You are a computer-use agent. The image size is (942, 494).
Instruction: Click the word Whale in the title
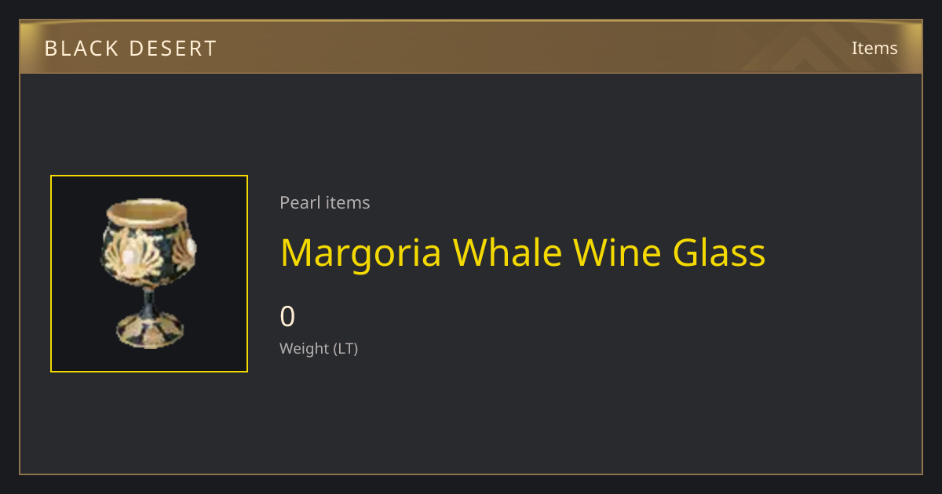tap(507, 253)
